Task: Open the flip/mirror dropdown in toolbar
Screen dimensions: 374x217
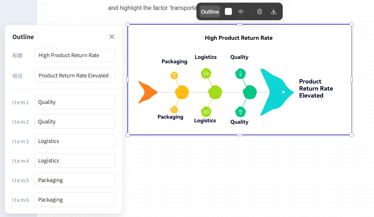Action: tap(242, 11)
